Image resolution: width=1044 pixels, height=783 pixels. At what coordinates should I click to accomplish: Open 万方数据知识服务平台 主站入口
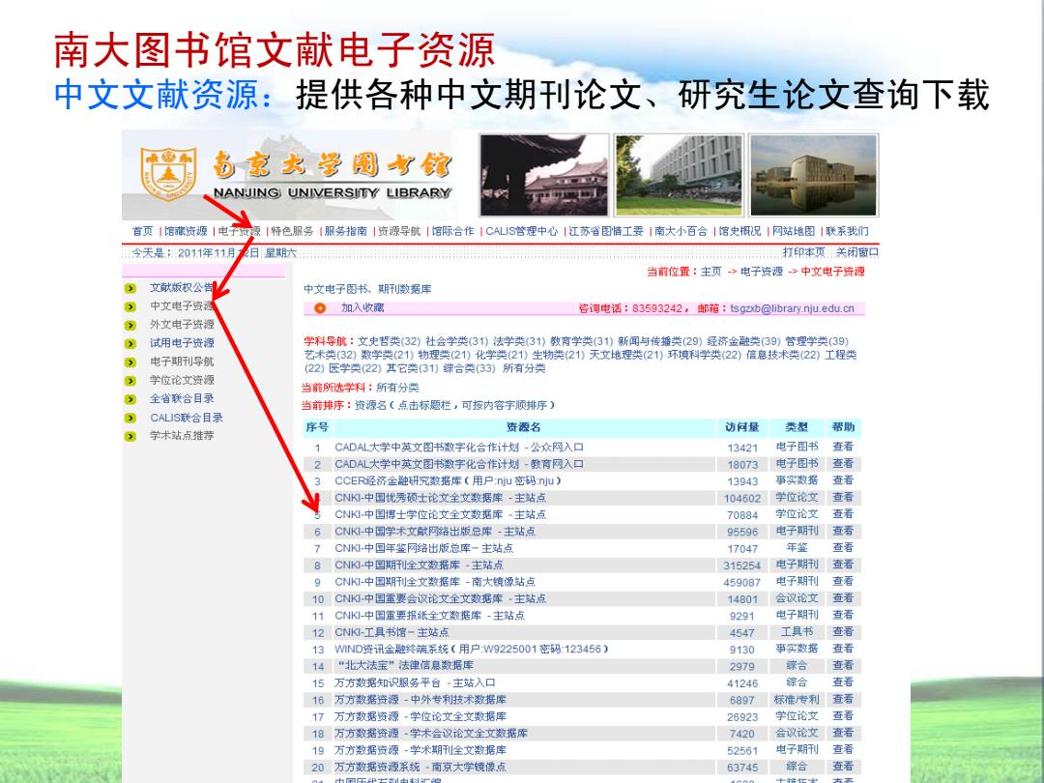tap(415, 682)
